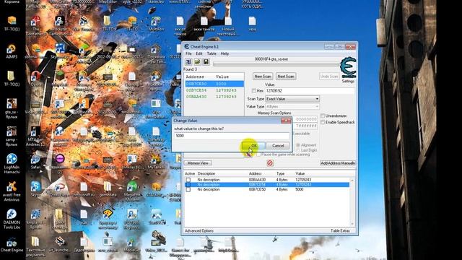Open DAEMON Tools Lite desktop icon
This screenshot has width=462, height=260.
coord(12,219)
